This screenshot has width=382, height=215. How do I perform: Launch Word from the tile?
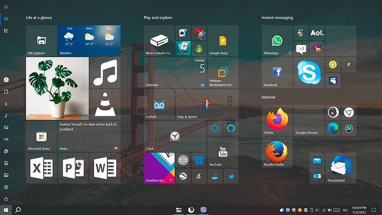coord(105,168)
